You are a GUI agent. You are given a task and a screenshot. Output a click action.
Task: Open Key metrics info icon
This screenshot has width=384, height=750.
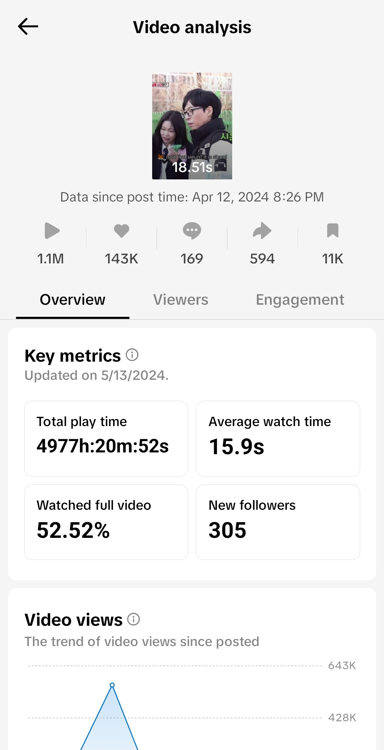coord(132,355)
